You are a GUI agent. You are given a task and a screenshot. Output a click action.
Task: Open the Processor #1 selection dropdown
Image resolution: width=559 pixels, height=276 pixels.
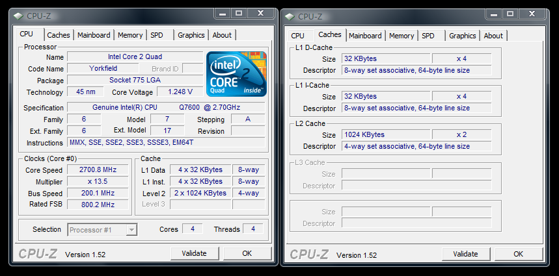tap(102, 230)
